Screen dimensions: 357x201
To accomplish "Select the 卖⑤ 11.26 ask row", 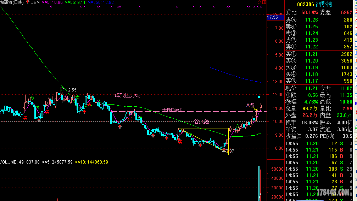I will pos(319,20).
